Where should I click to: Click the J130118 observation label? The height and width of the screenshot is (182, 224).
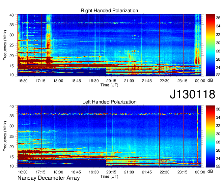(x=192, y=94)
